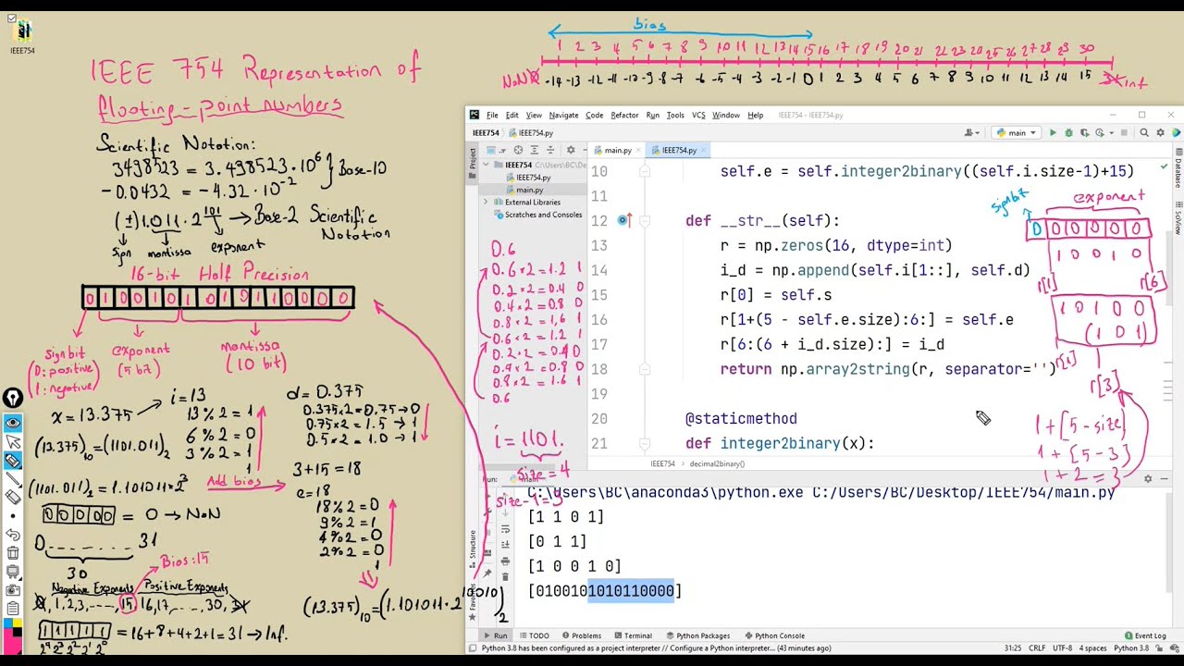Pick the highlighter pen drawing tool

pos(14,460)
